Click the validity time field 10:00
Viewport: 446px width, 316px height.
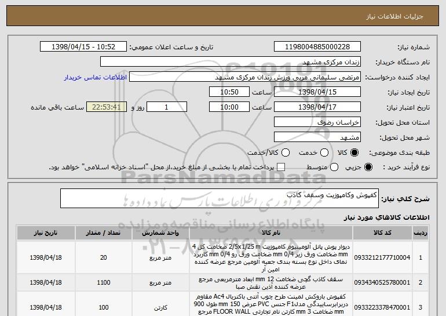point(229,107)
